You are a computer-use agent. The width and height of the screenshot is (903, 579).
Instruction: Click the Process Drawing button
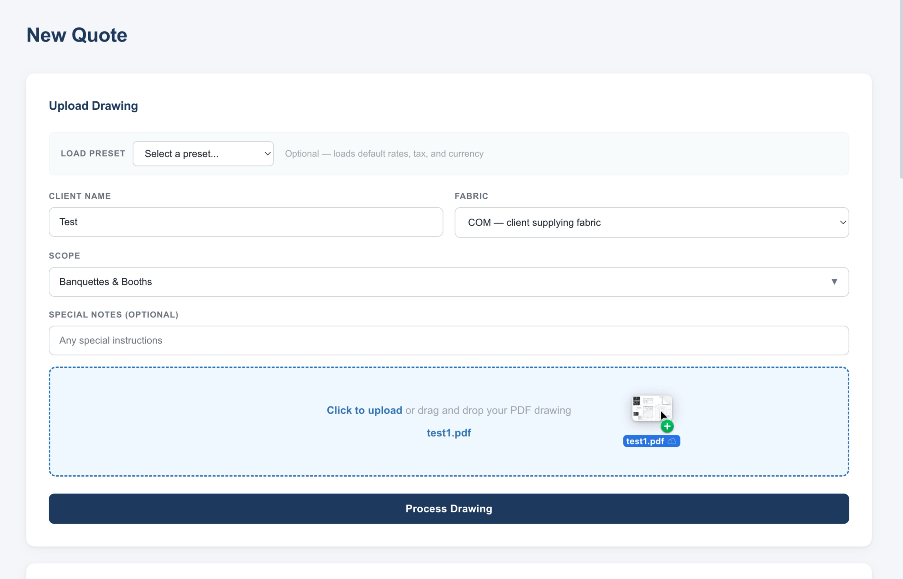pos(449,509)
